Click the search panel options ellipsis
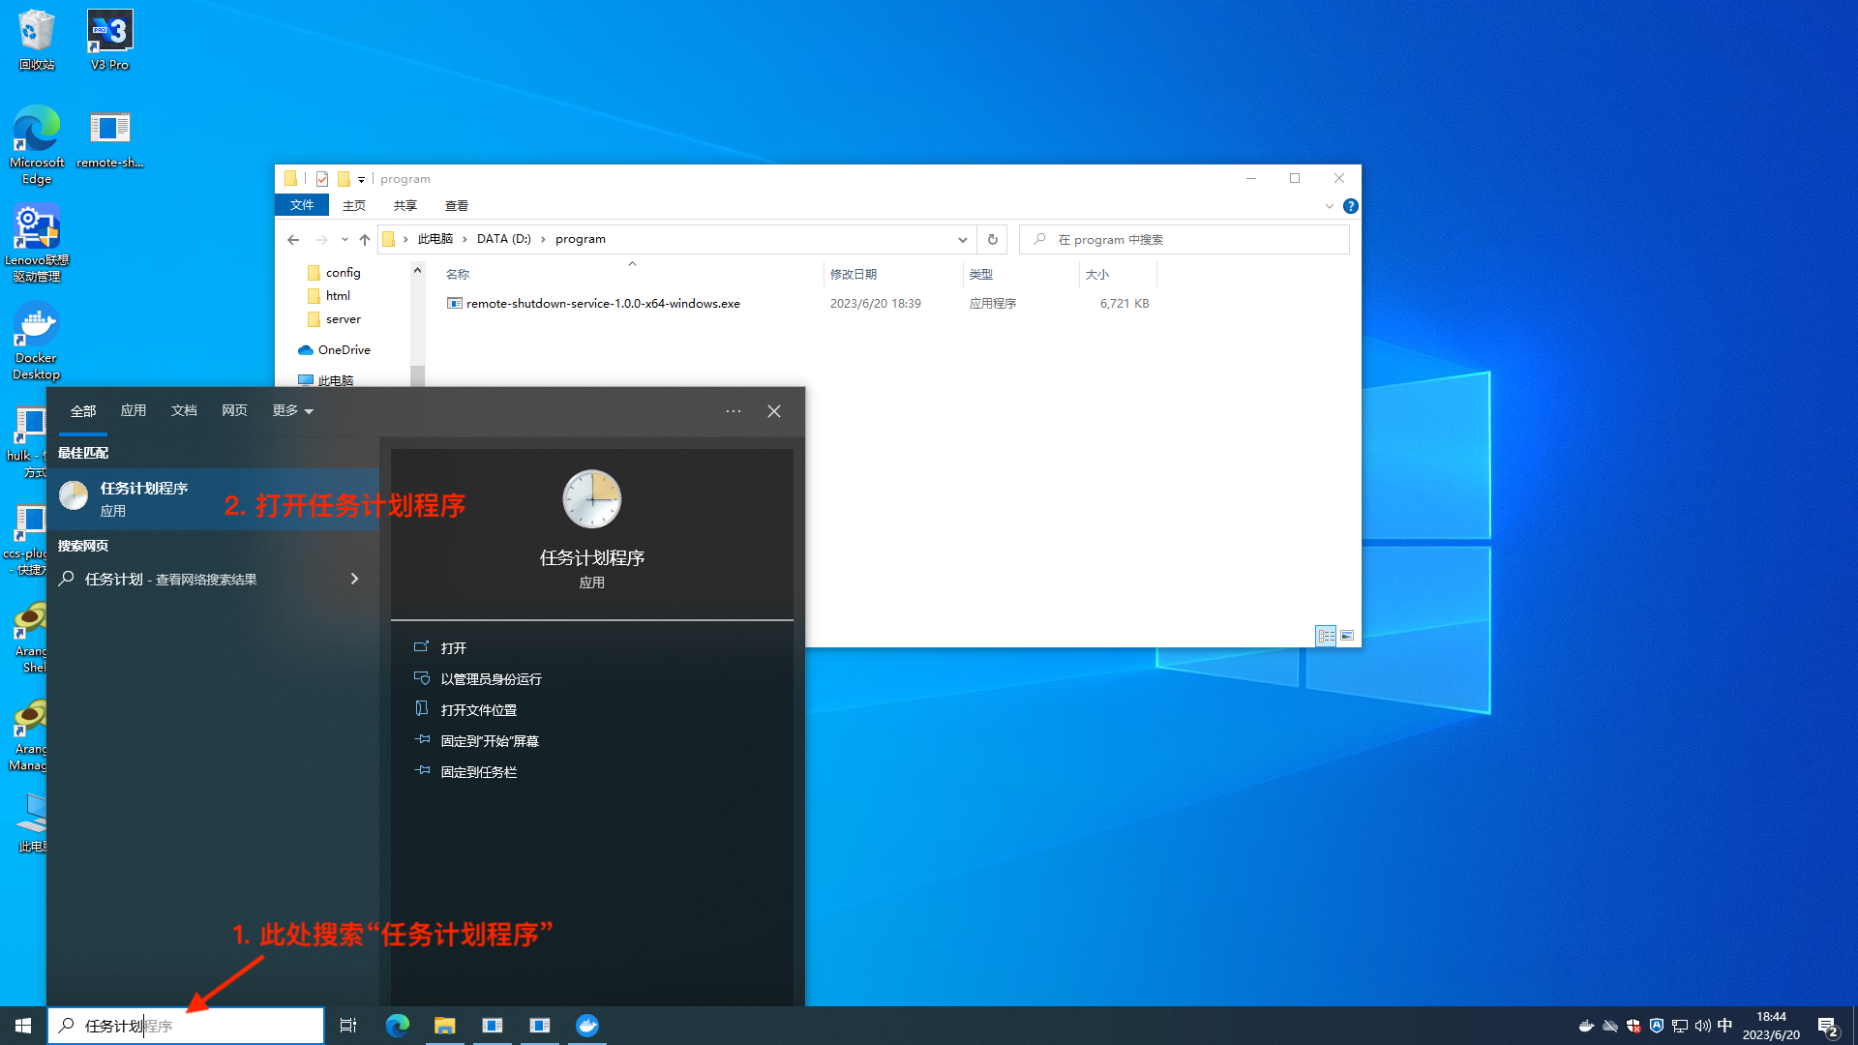 [734, 411]
